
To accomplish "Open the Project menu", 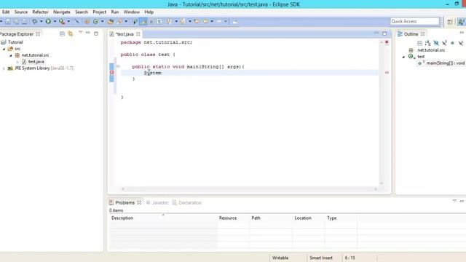I will (99, 12).
